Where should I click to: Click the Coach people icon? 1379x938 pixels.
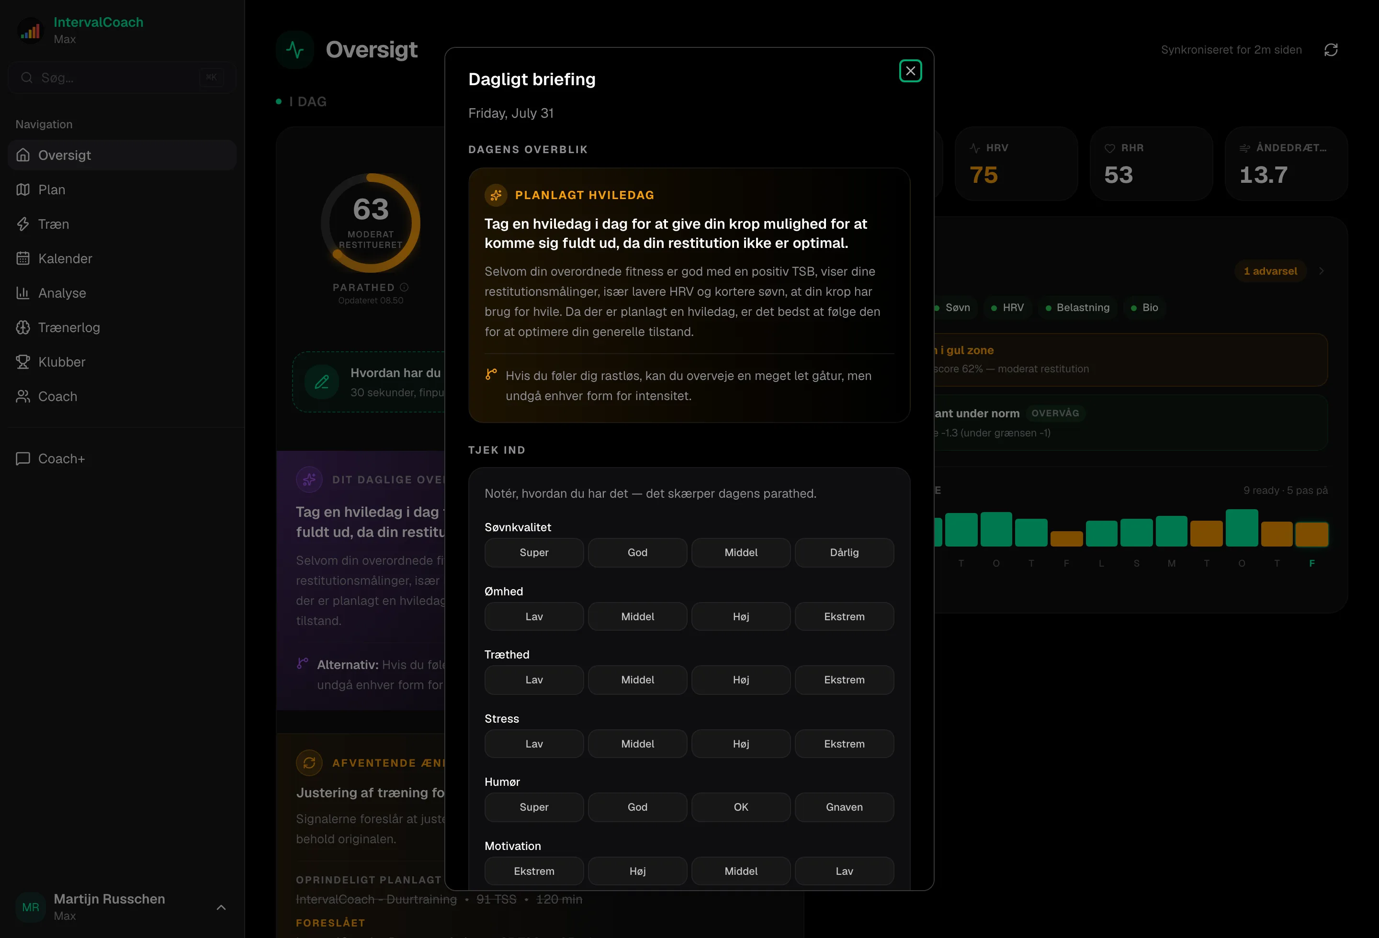[x=23, y=396]
